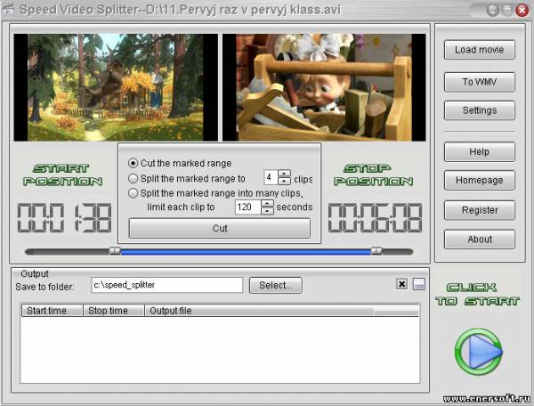Clear the output list with X icon
Screen dimensions: 534x406
[x=401, y=284]
